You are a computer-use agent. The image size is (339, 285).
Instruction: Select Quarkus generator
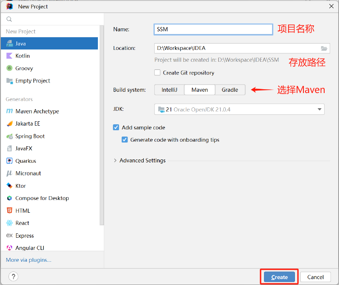[49, 161]
